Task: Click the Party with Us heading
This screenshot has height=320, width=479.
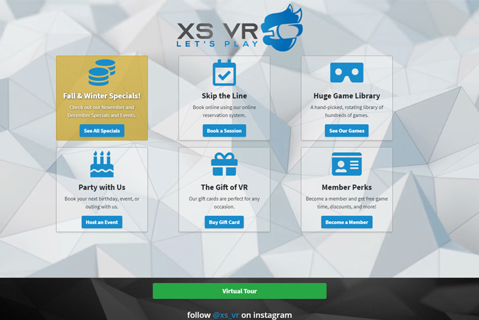Action: pos(102,187)
